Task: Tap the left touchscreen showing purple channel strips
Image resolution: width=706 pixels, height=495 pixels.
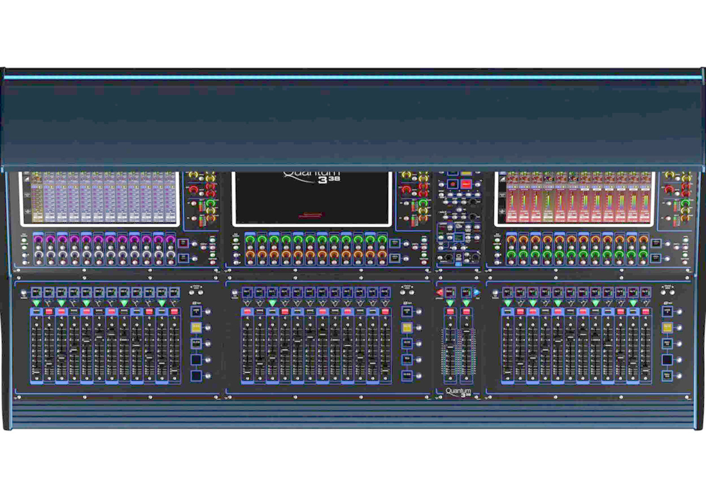Action: [99, 199]
